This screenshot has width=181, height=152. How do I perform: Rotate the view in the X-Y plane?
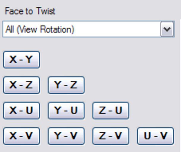(x=21, y=60)
